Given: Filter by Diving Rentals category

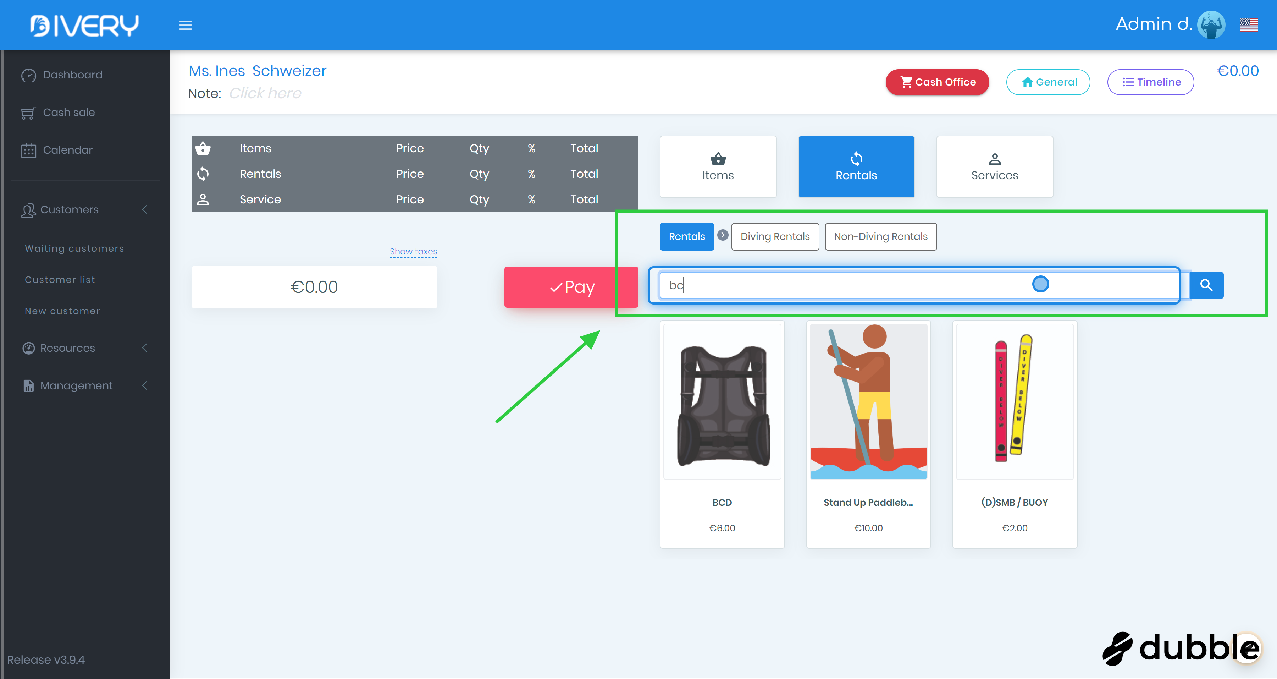Looking at the screenshot, I should (x=775, y=237).
